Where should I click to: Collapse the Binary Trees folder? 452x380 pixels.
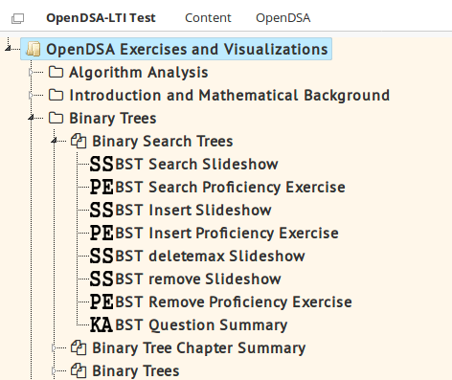coord(31,118)
